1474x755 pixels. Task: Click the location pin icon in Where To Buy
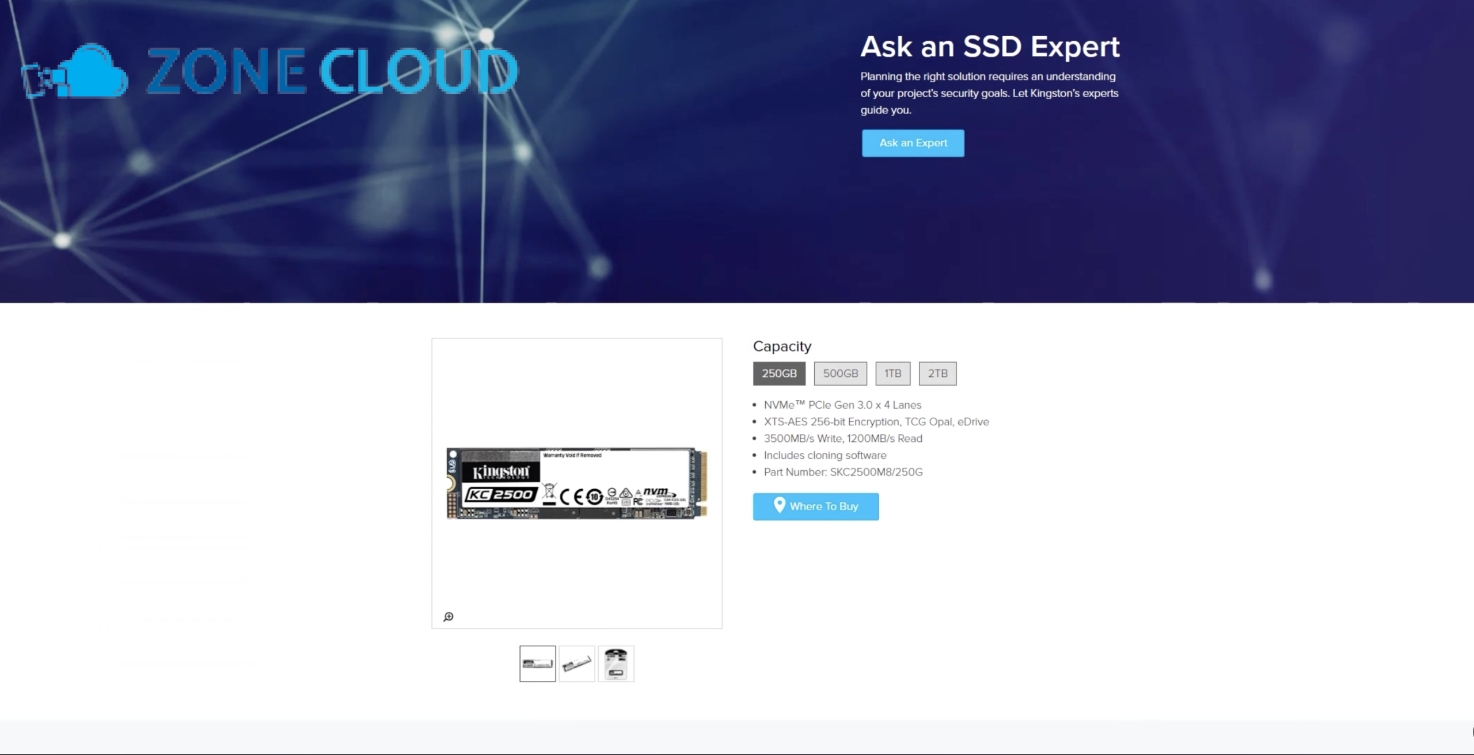779,505
